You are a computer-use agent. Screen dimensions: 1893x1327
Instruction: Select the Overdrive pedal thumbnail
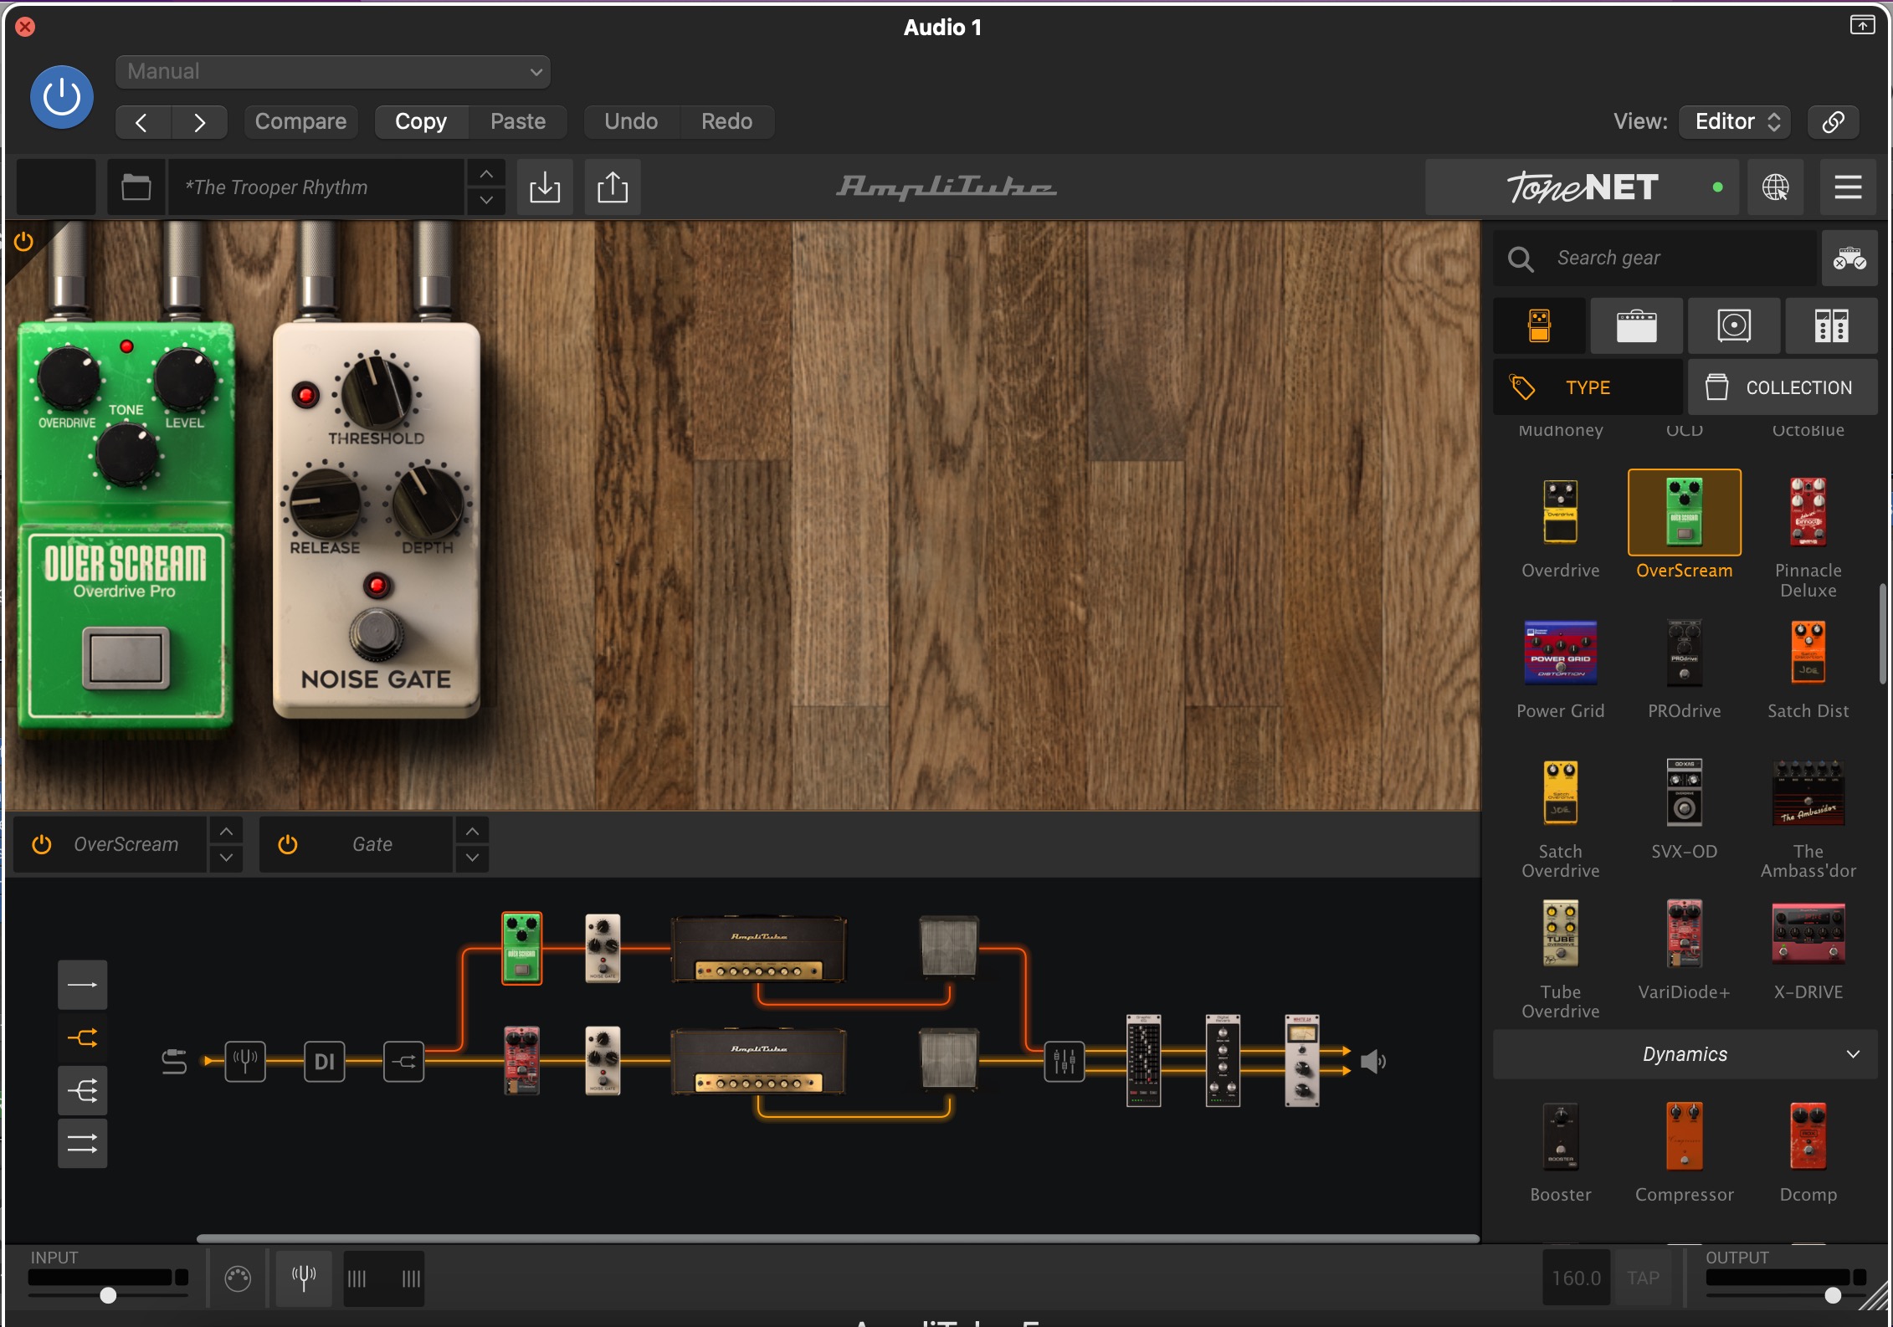1561,512
